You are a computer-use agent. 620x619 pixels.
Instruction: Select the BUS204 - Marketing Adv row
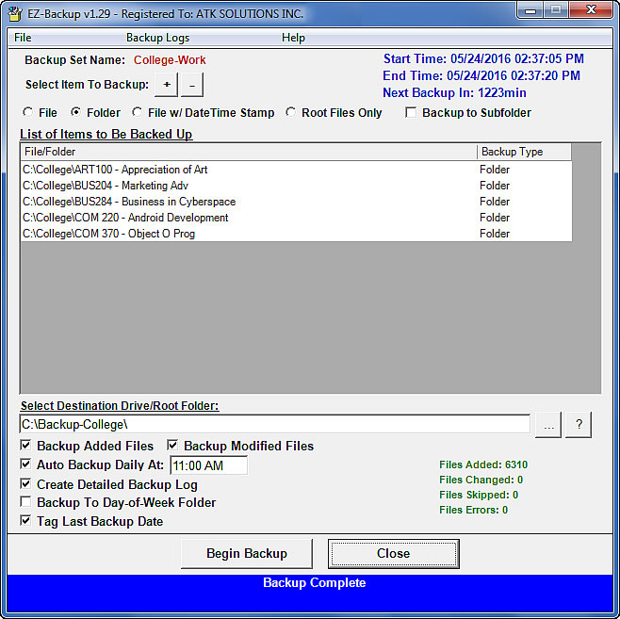[296, 186]
